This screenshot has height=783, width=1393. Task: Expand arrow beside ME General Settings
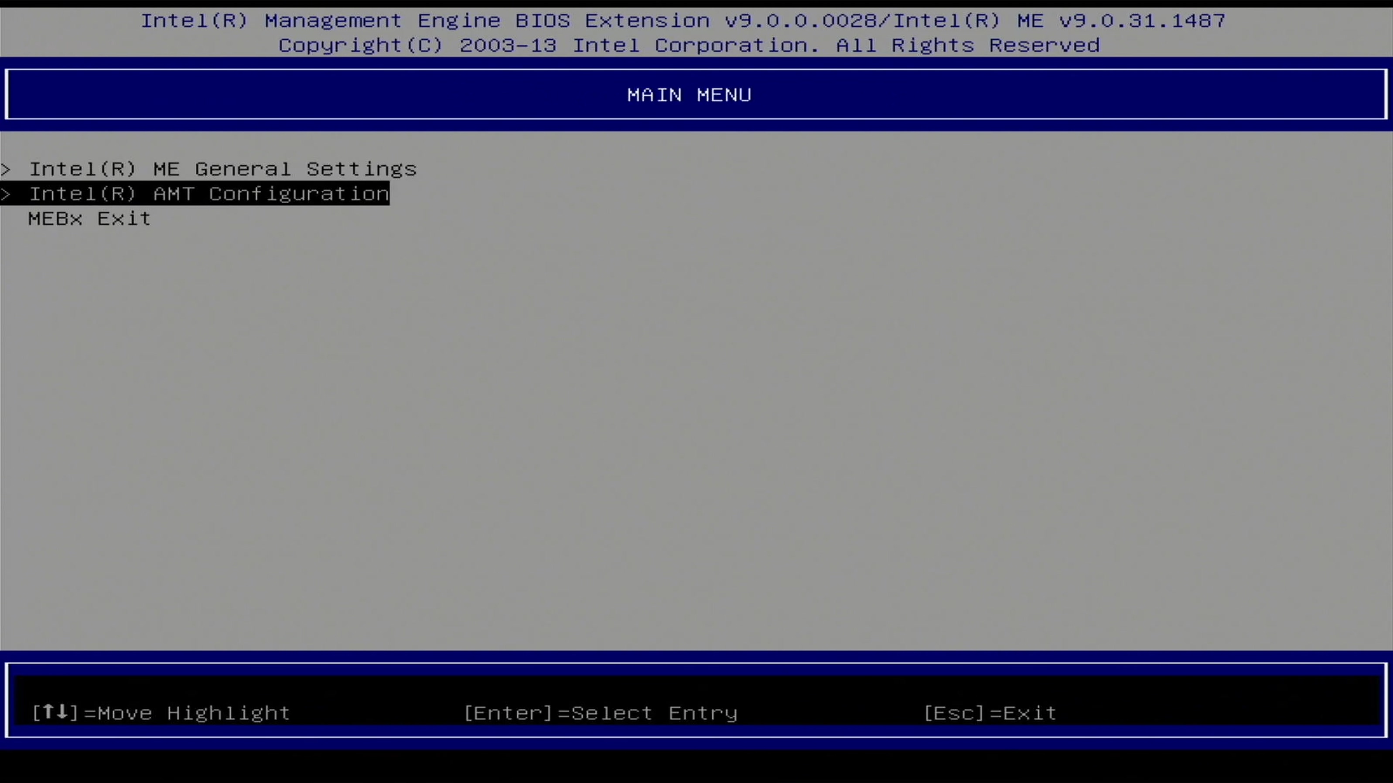click(x=6, y=169)
